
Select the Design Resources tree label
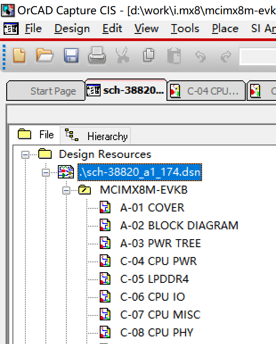(x=105, y=154)
